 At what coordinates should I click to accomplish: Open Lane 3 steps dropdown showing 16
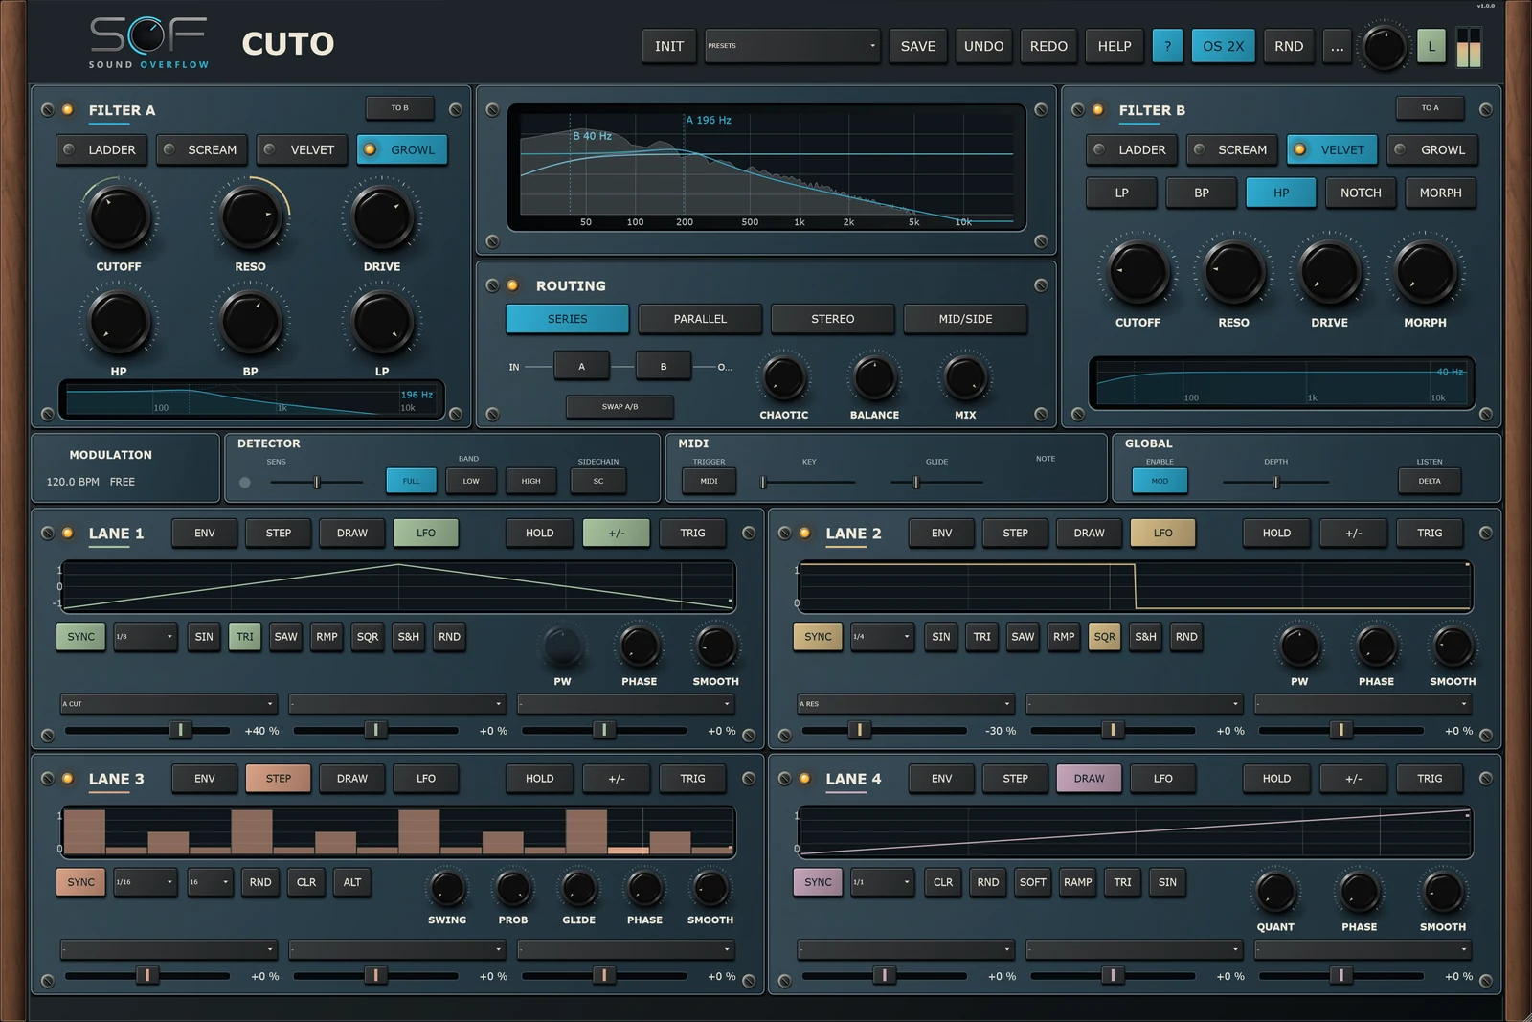click(210, 882)
